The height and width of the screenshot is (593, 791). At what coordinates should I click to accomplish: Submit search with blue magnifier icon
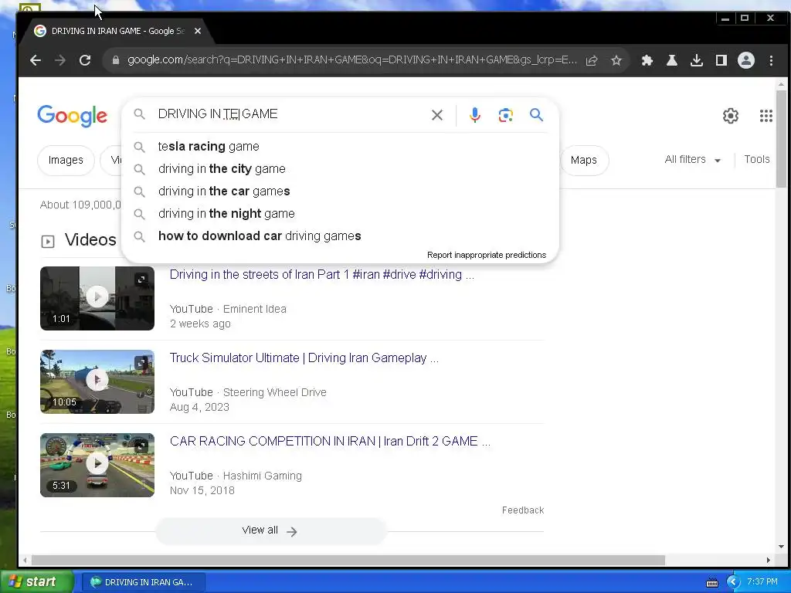[536, 115]
